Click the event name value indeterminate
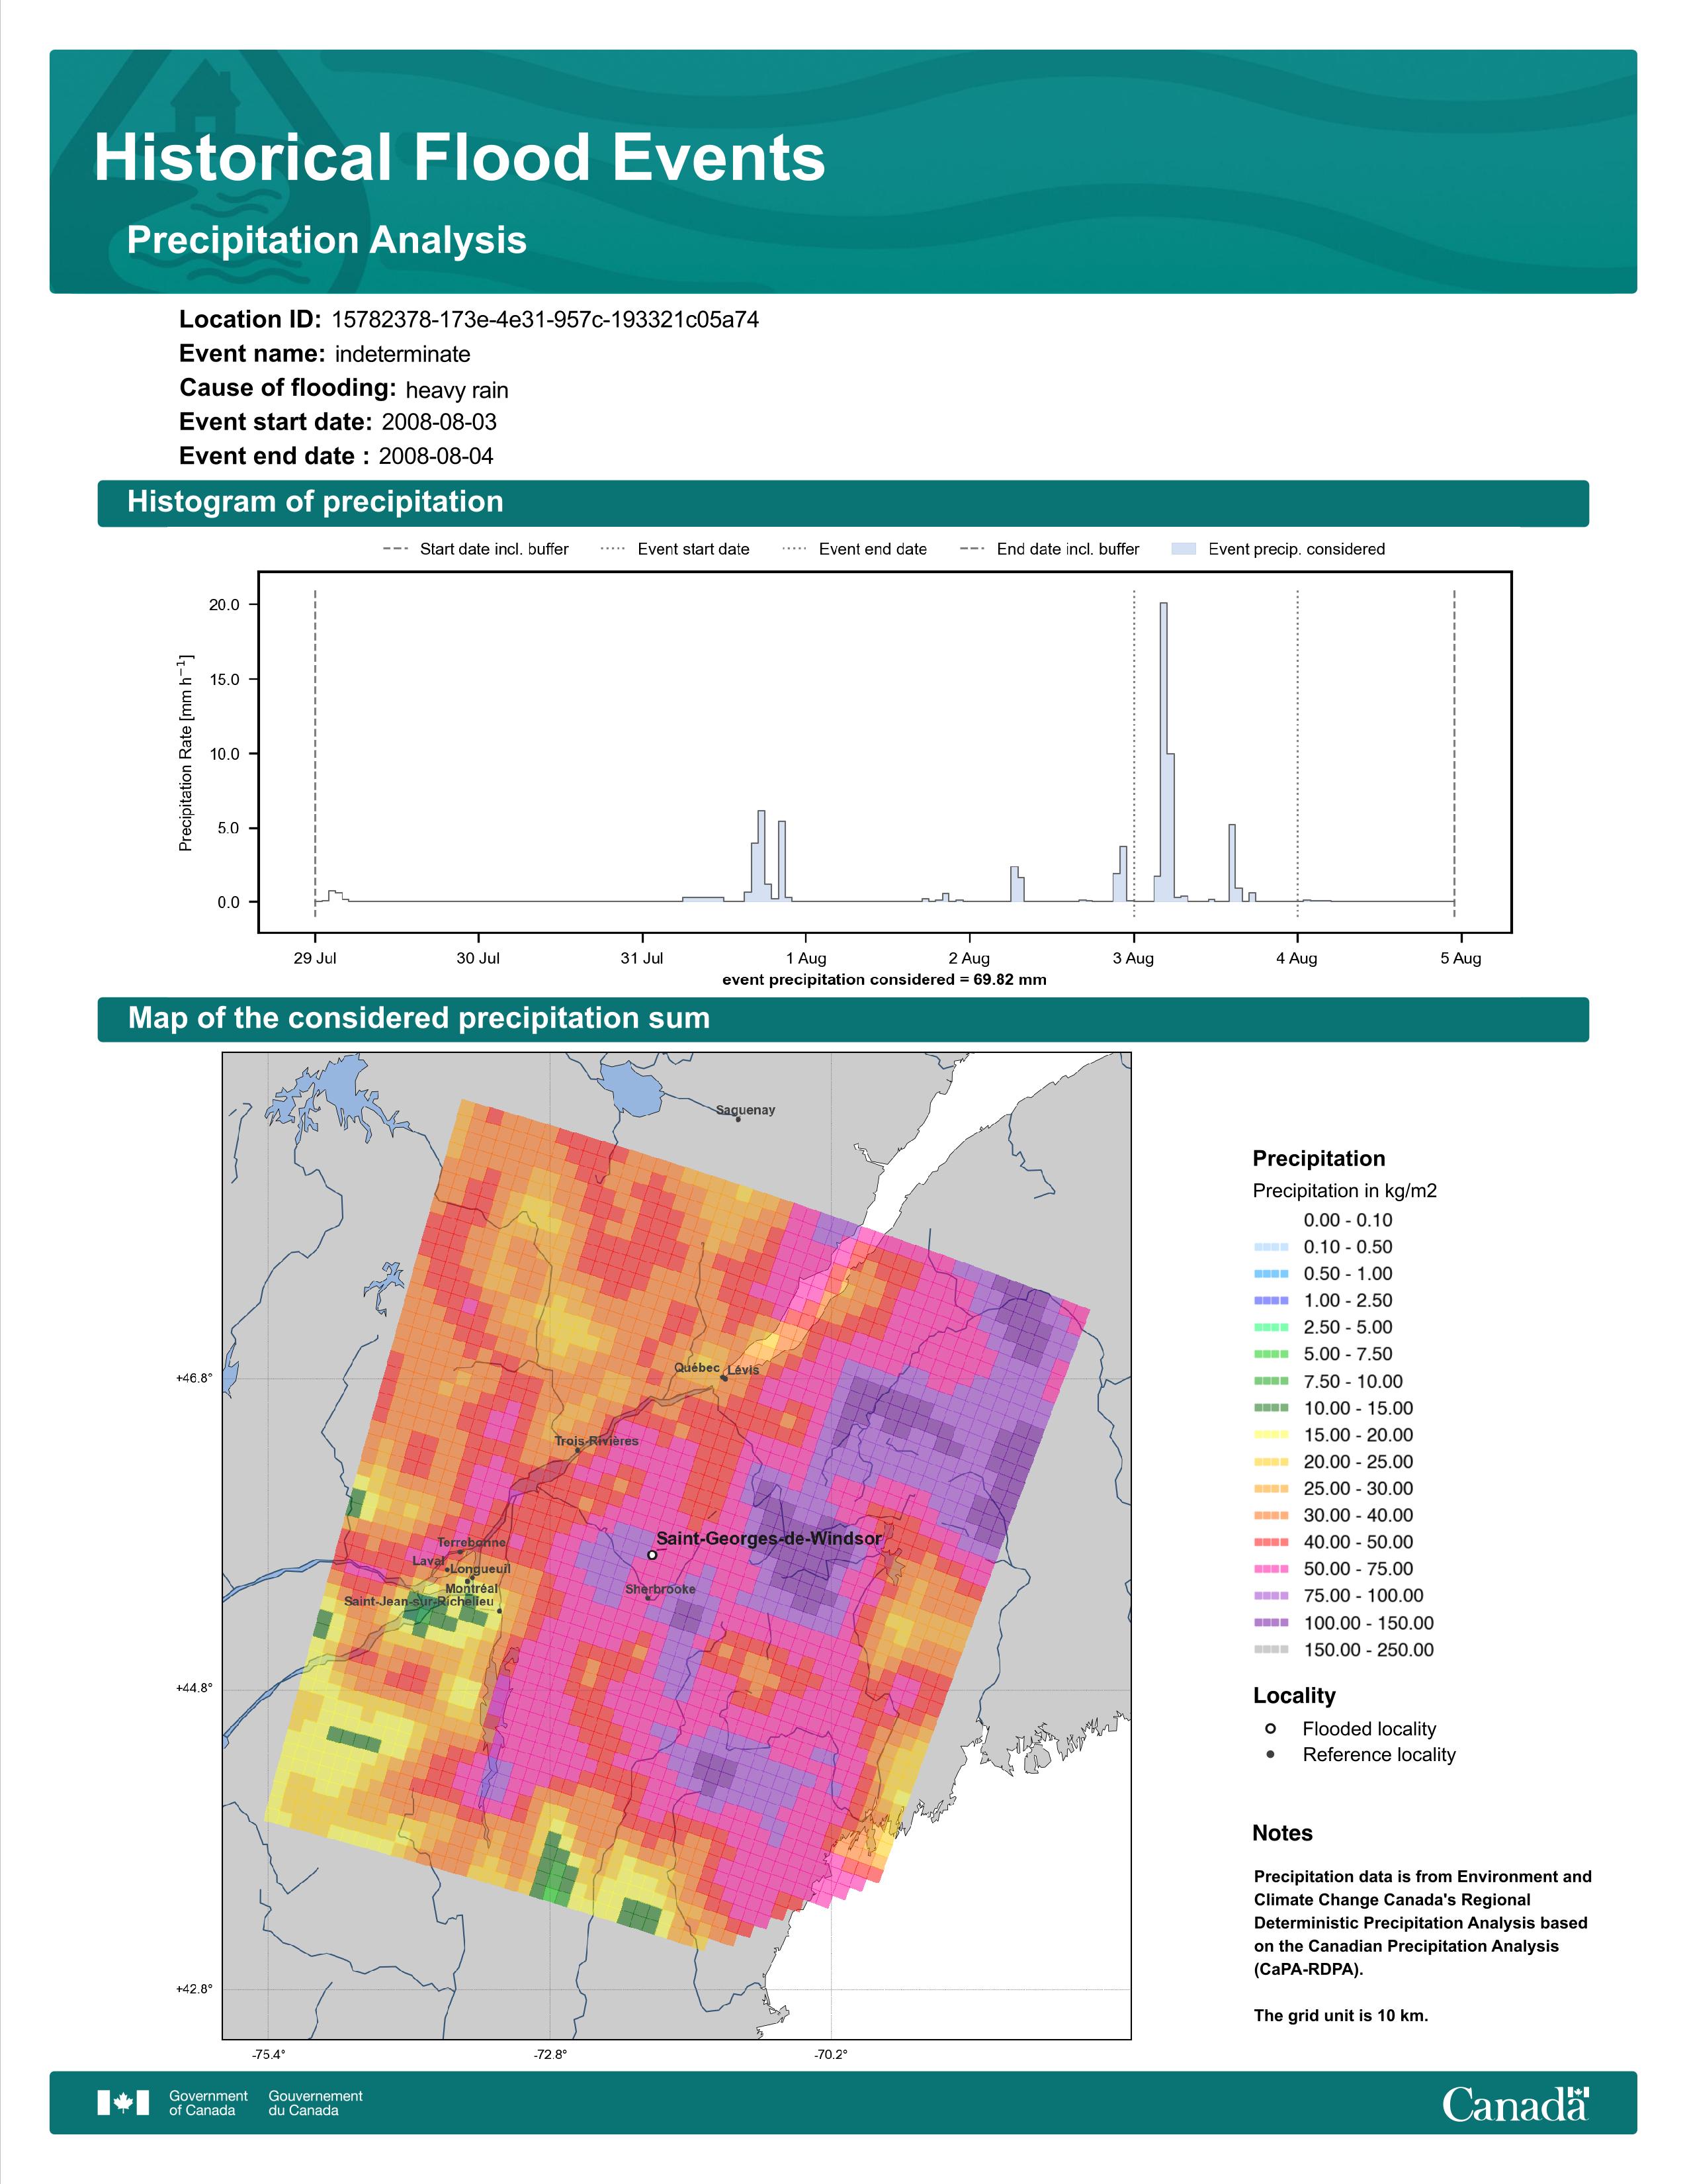The height and width of the screenshot is (2184, 1687). (402, 354)
